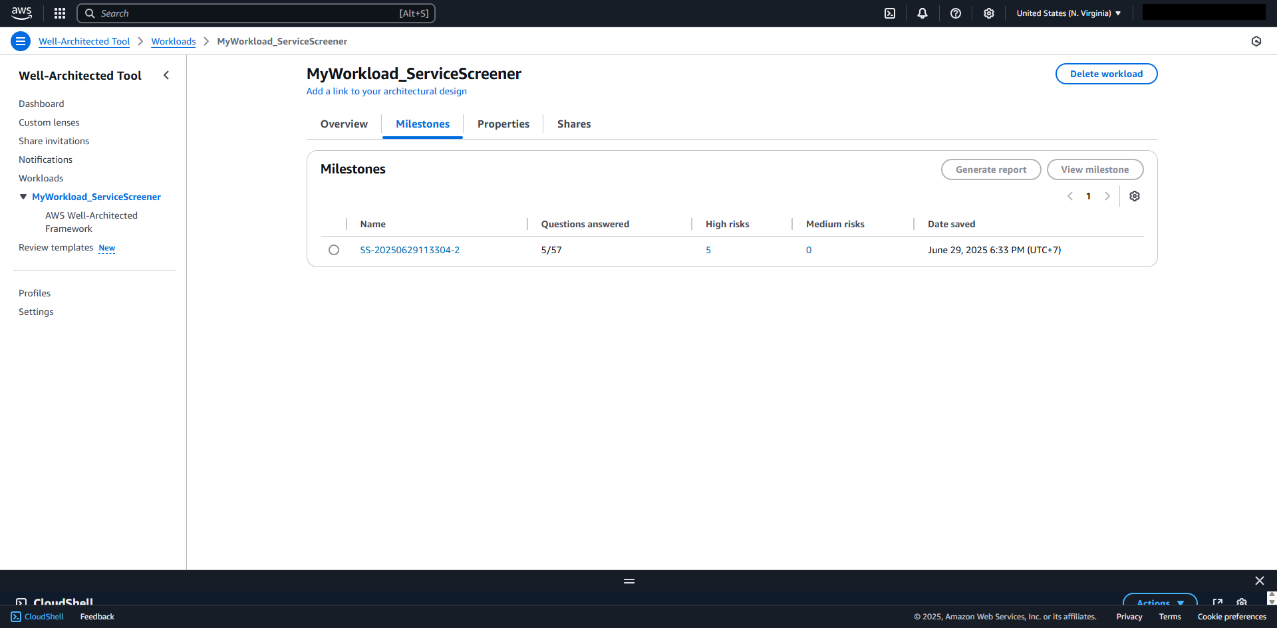Open the CloudShell terminal icon in top bar
Viewport: 1277px width, 628px height.
[x=890, y=13]
